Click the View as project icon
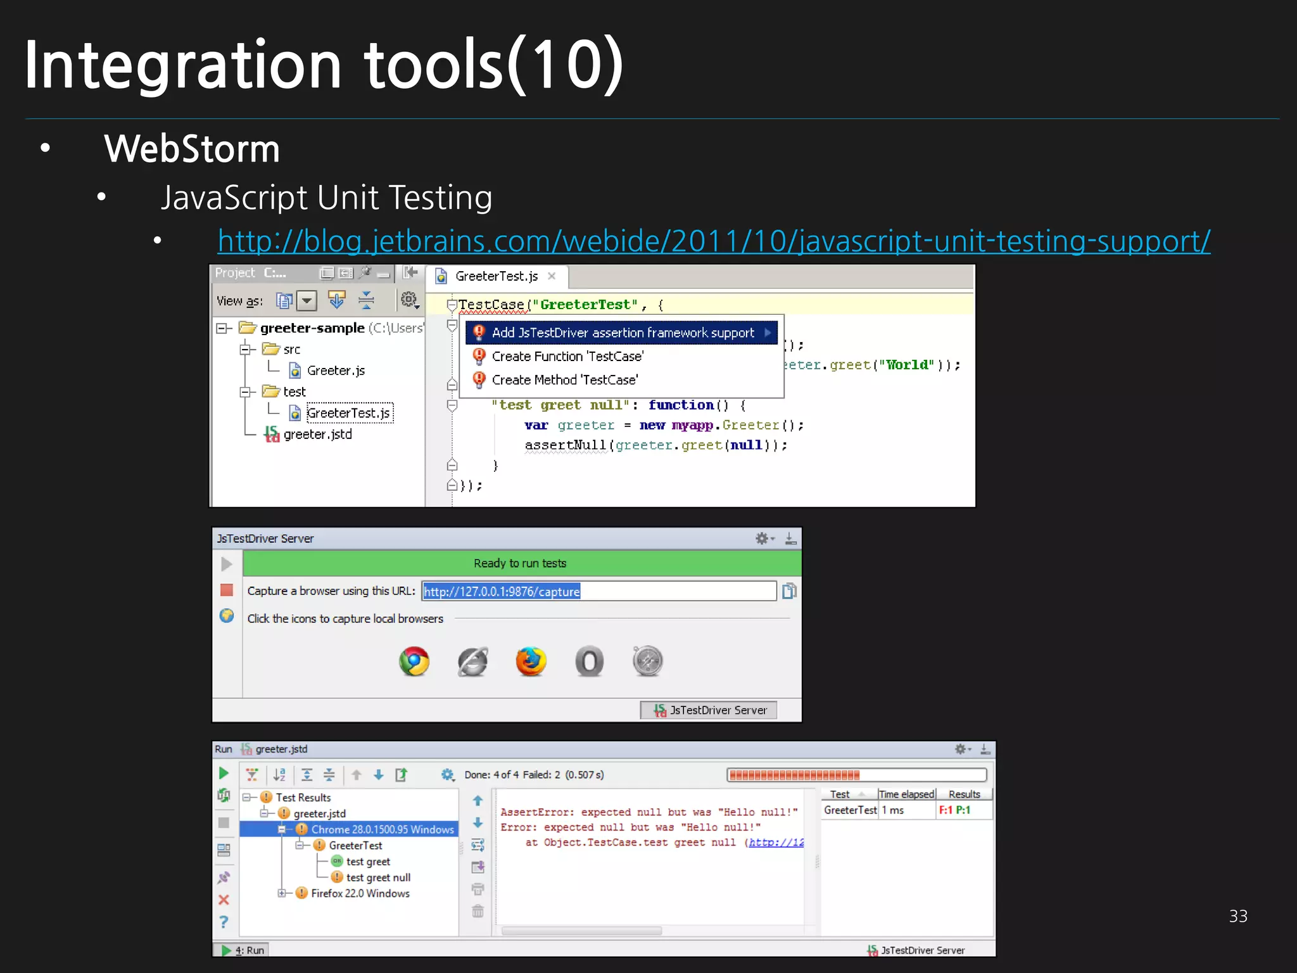Screen dimensions: 1297x973 [x=284, y=300]
